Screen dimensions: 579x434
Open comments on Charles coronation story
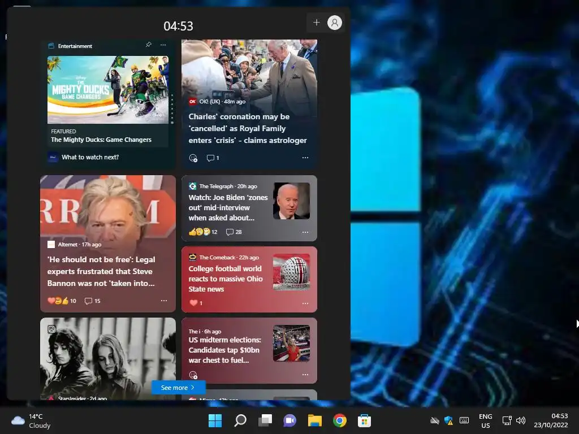(213, 158)
